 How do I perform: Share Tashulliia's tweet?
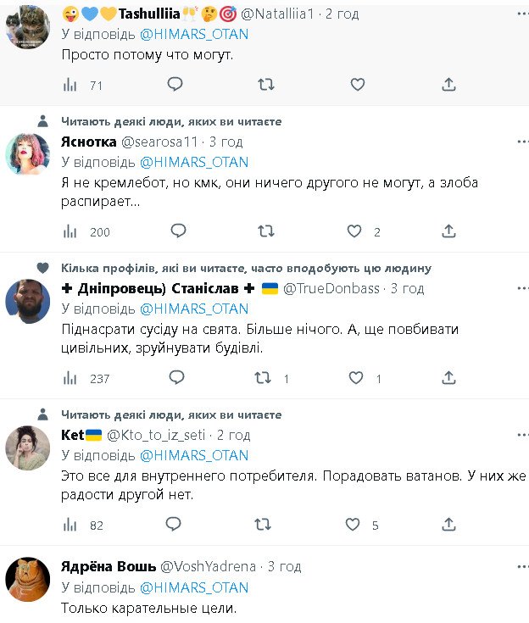pos(449,84)
